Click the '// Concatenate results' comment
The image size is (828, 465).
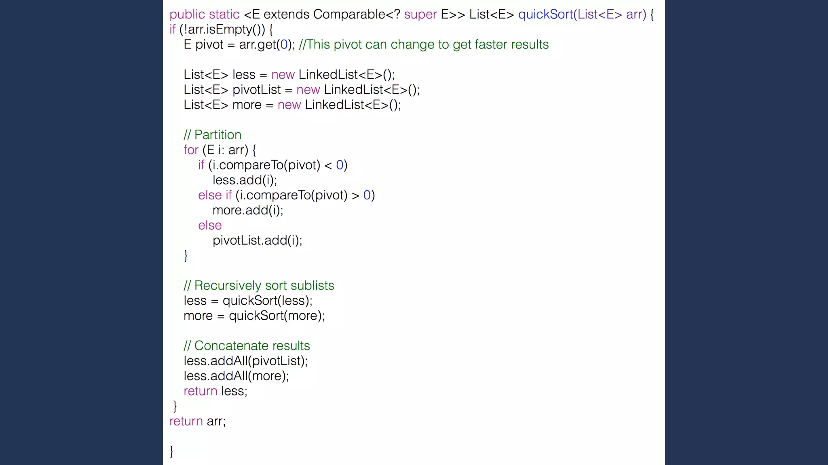click(247, 346)
